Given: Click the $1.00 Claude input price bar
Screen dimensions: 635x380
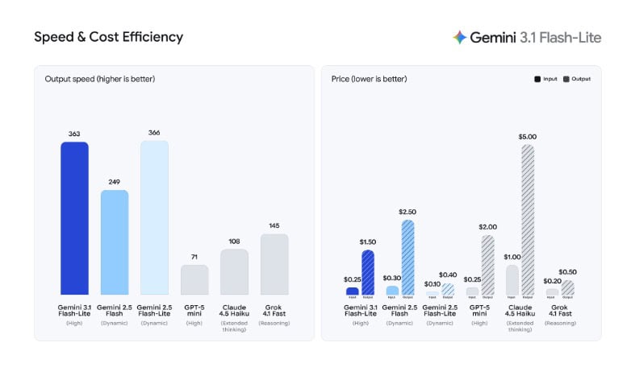Looking at the screenshot, I should tap(512, 280).
